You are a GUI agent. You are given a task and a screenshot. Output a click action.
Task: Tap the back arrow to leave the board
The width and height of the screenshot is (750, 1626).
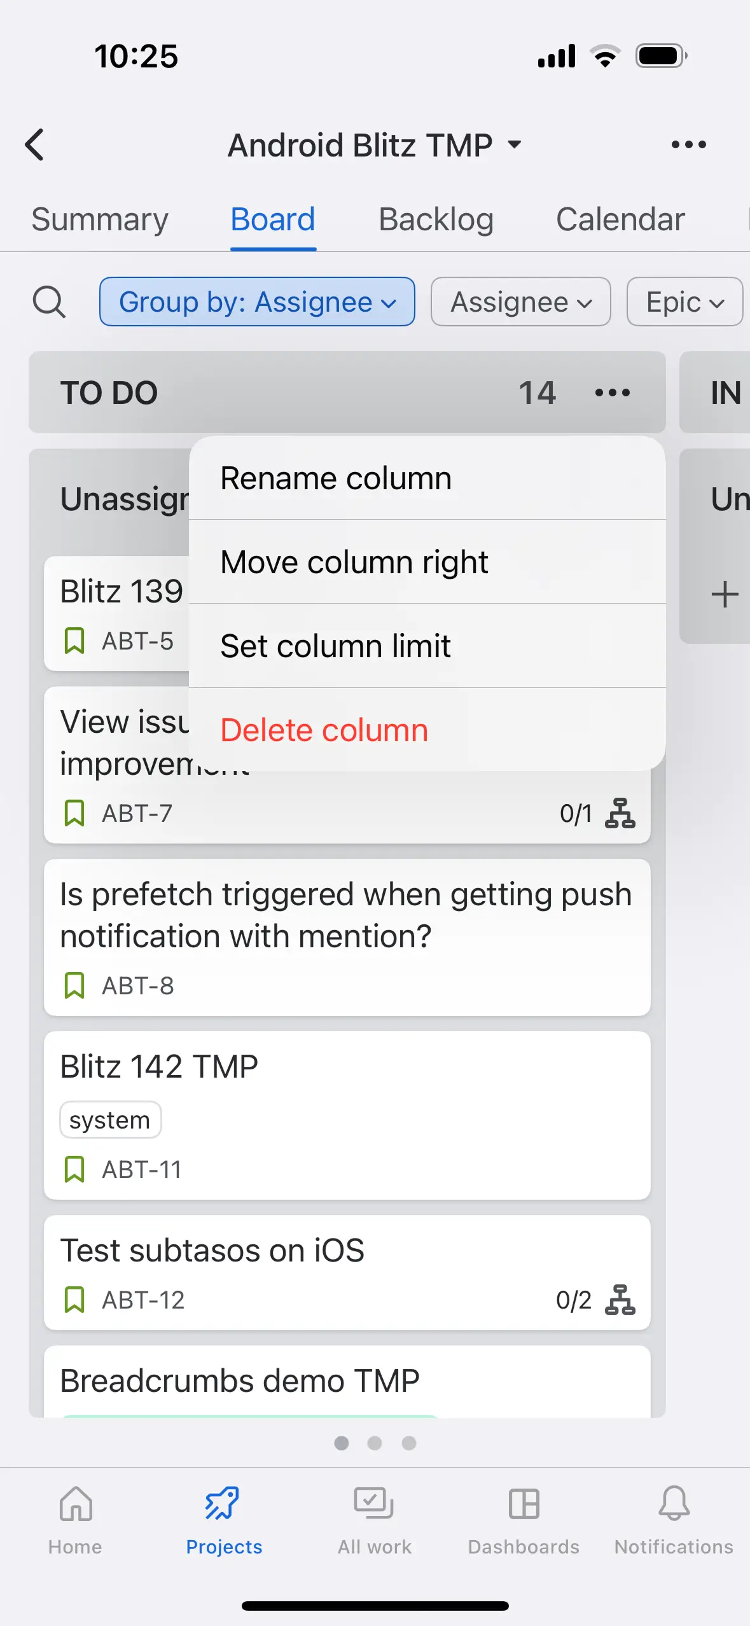tap(36, 144)
